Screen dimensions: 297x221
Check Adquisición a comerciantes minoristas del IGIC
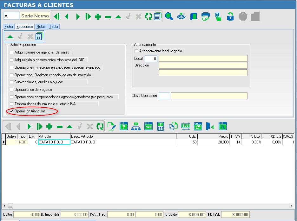11,60
